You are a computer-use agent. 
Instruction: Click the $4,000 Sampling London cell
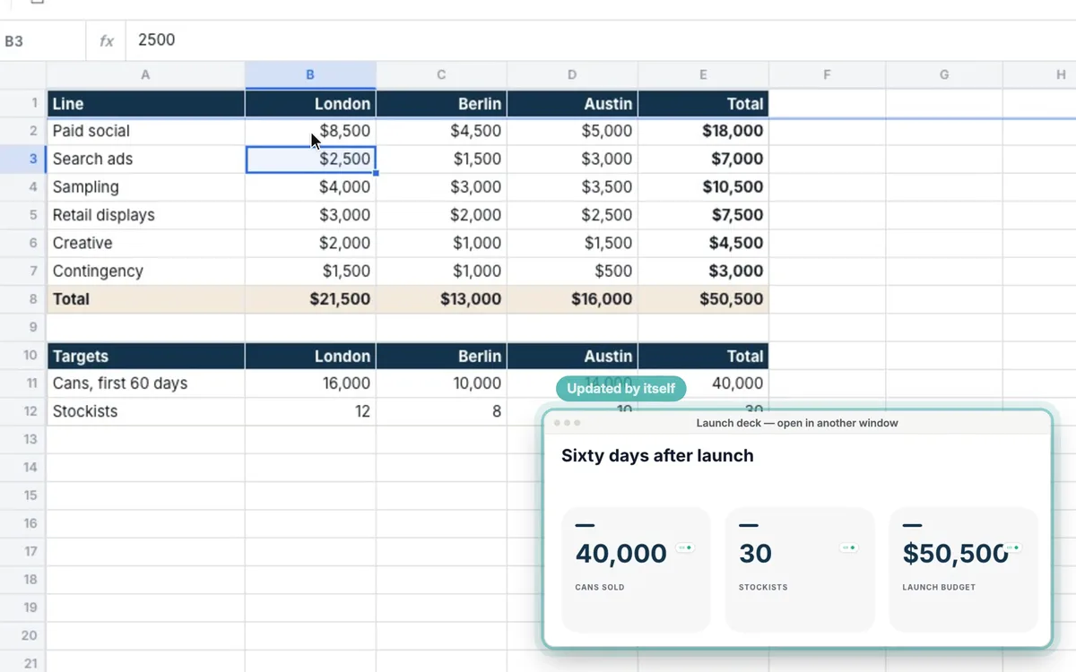pyautogui.click(x=310, y=187)
